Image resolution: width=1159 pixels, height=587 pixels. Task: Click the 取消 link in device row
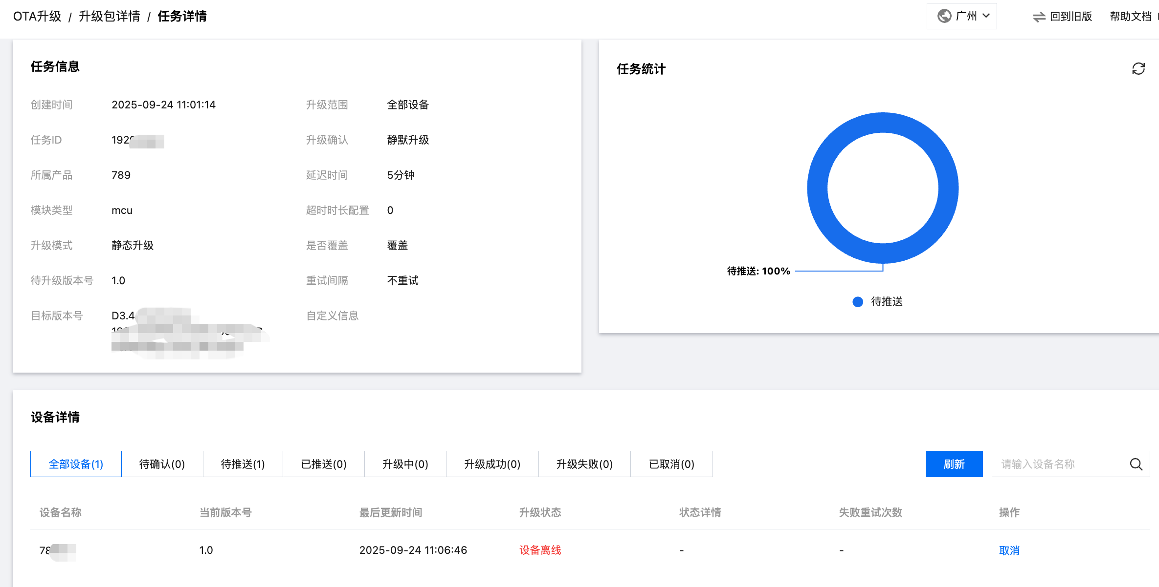coord(1009,550)
